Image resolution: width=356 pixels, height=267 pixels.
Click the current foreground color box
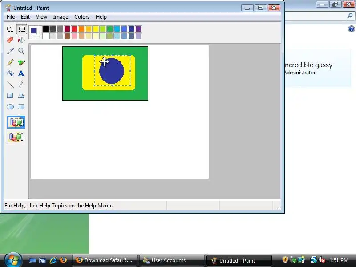[x=34, y=31]
